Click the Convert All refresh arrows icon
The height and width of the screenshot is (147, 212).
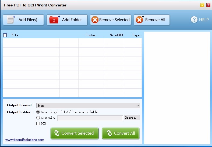point(109,133)
